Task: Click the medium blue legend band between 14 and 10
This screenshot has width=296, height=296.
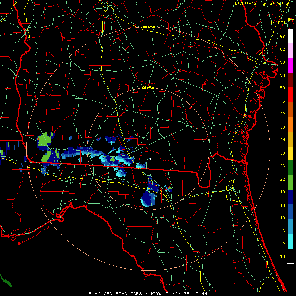Action: [x=290, y=211]
